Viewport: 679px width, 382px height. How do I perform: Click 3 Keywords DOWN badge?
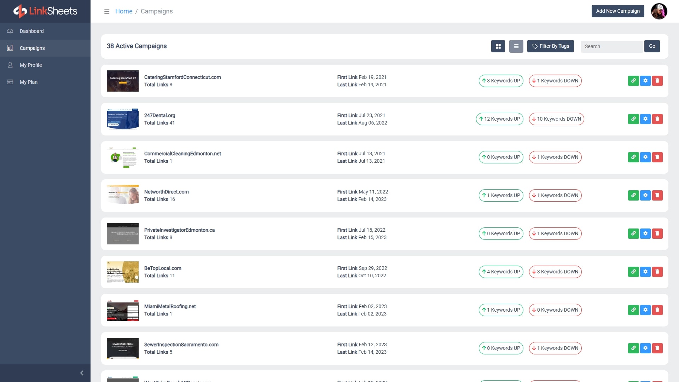(555, 272)
